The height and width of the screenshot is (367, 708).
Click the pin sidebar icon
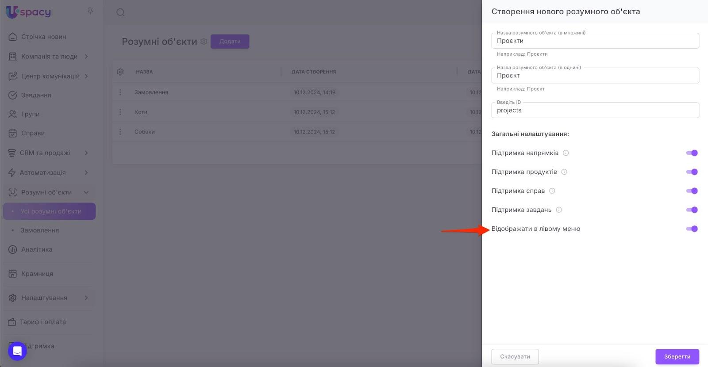[x=90, y=11]
